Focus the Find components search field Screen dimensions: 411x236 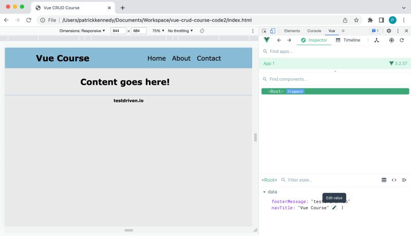click(x=335, y=79)
